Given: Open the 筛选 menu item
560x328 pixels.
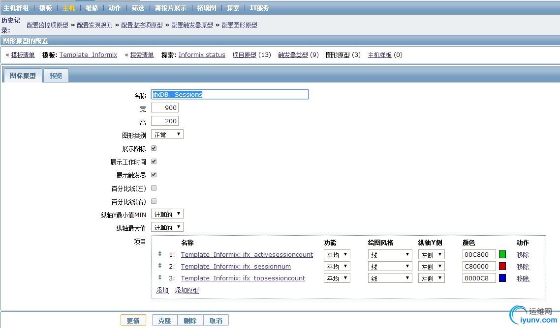Looking at the screenshot, I should coord(138,8).
